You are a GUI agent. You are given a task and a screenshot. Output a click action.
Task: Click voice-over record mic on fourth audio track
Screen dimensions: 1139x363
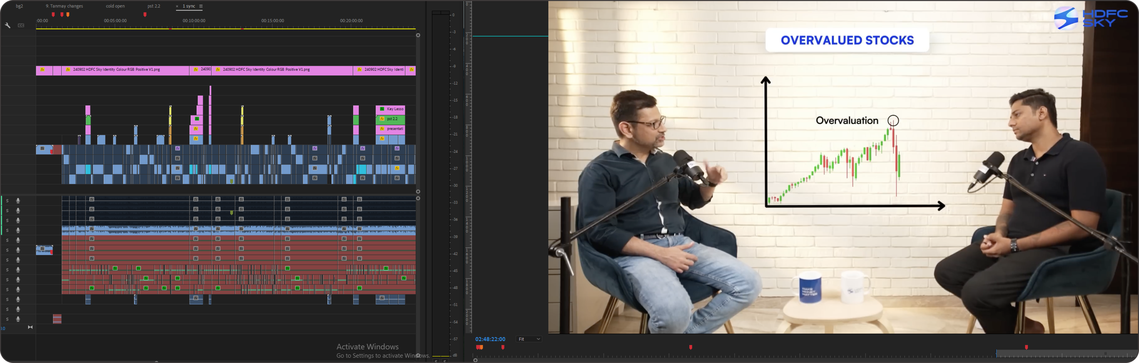point(18,230)
